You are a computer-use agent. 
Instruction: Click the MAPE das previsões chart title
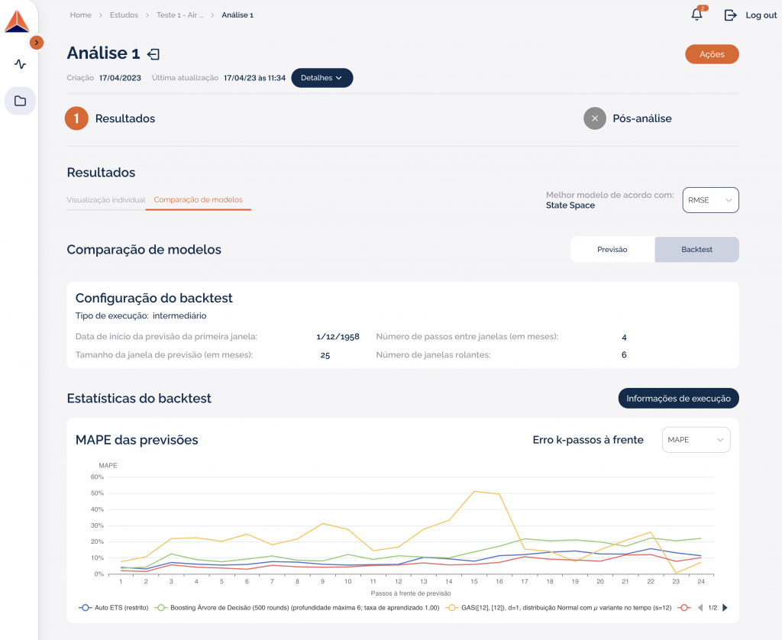point(137,440)
